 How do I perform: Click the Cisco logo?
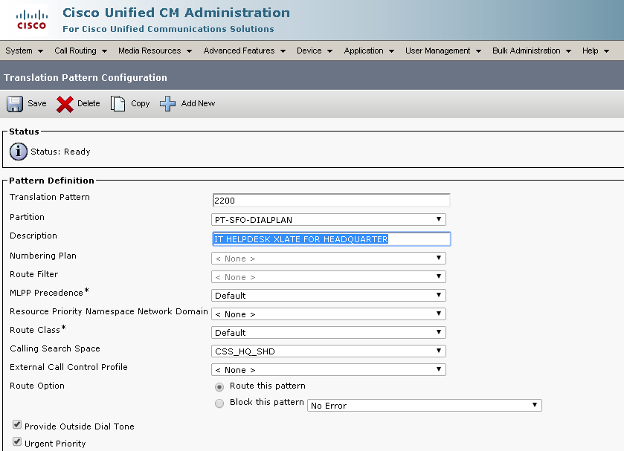click(31, 20)
